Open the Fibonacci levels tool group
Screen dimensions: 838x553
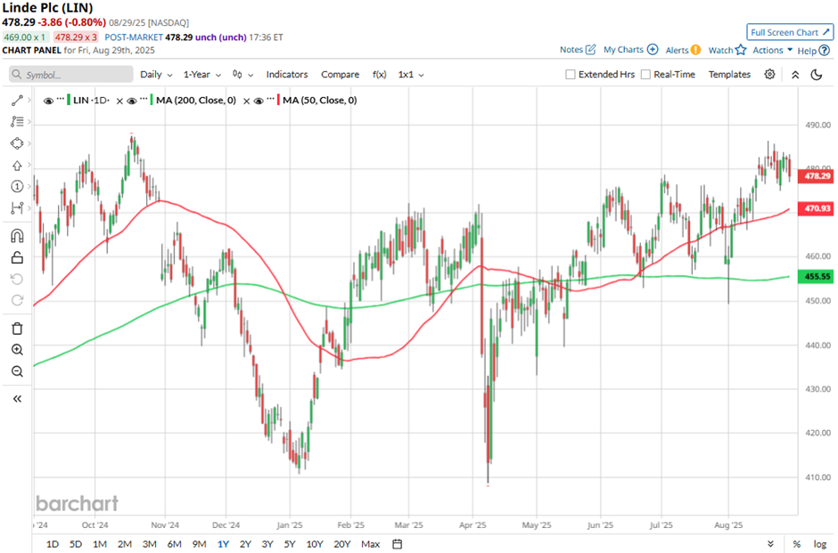point(17,122)
